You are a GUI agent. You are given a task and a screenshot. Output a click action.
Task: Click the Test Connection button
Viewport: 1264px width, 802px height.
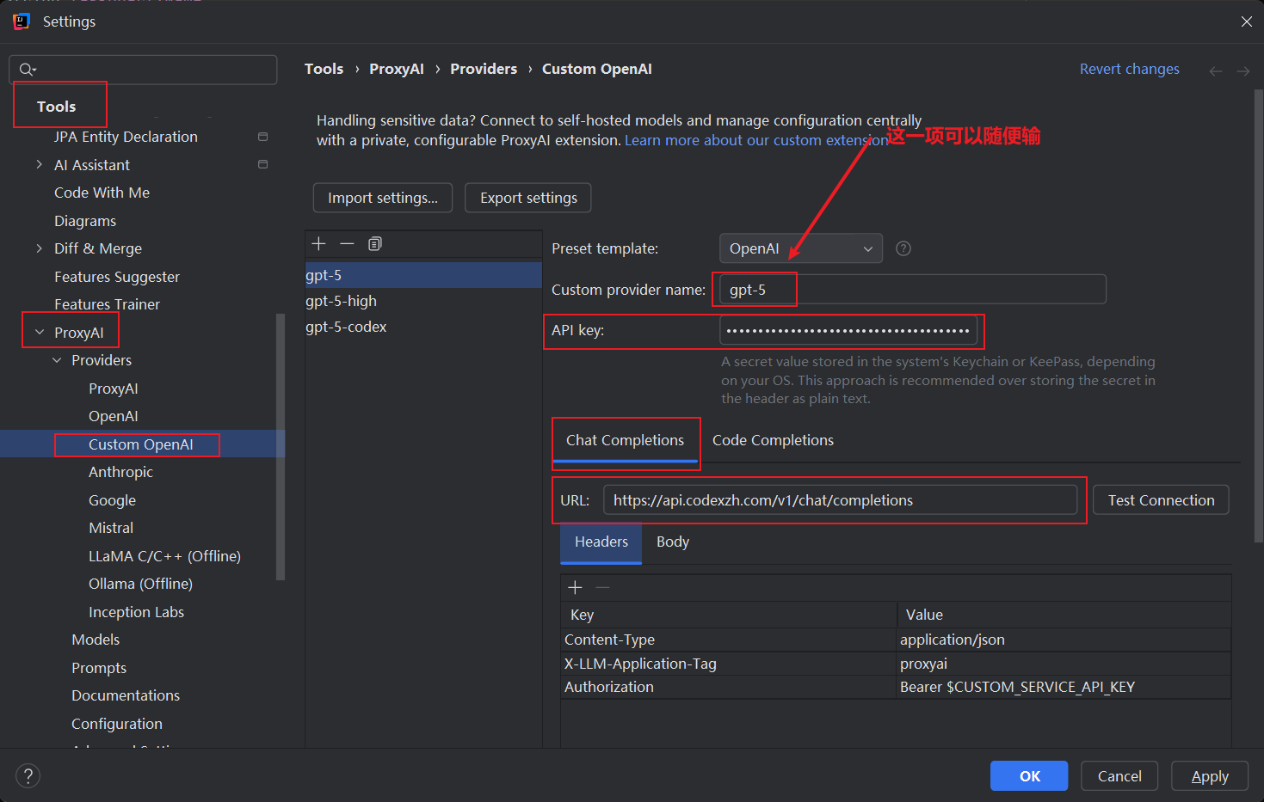pyautogui.click(x=1161, y=499)
